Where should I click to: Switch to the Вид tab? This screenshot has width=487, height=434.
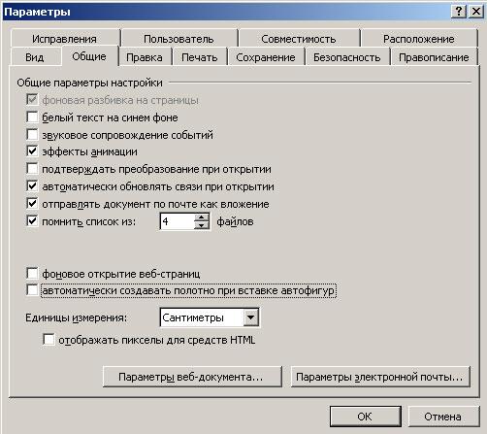click(x=35, y=57)
